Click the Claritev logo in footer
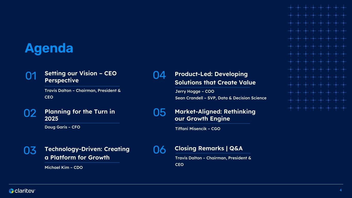The width and height of the screenshot is (352, 198). (22, 191)
